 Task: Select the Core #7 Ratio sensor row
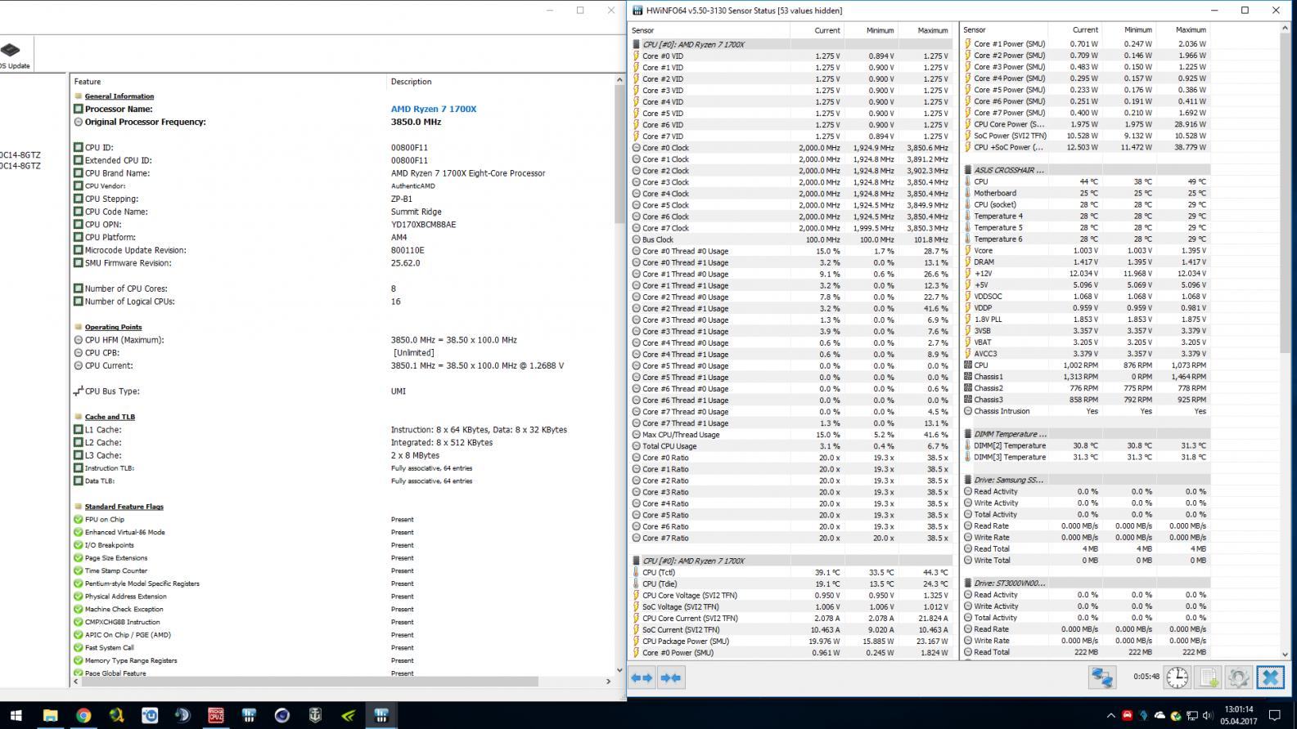click(x=791, y=538)
